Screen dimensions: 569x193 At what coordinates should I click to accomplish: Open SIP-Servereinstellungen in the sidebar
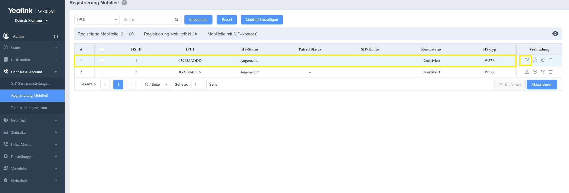(30, 83)
